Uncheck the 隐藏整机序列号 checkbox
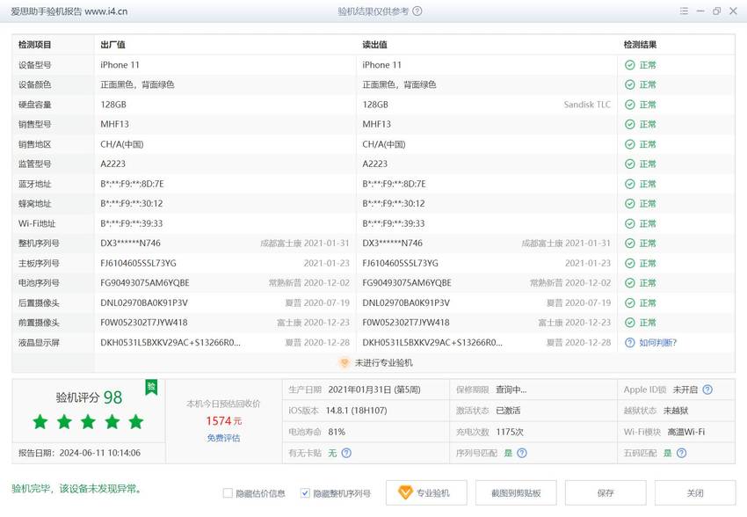 (305, 493)
